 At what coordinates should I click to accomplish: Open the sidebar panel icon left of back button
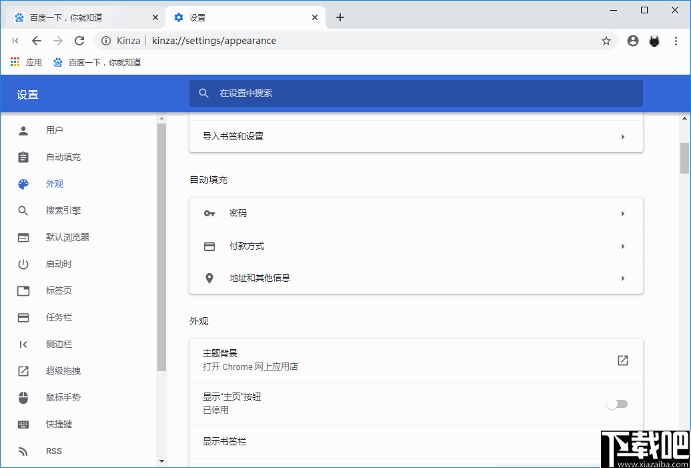[x=15, y=41]
